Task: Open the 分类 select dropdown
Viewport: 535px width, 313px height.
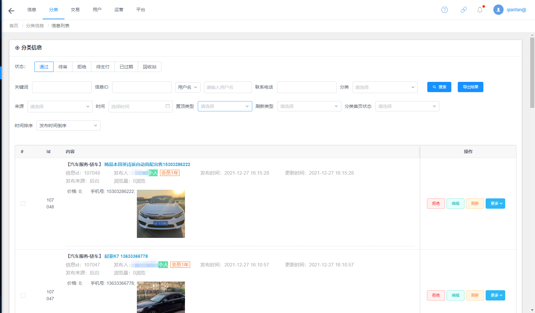Action: (385, 87)
